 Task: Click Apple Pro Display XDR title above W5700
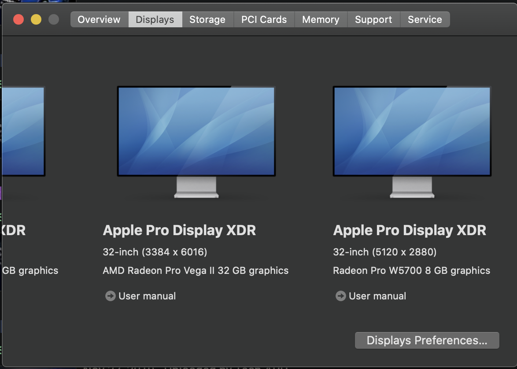click(410, 230)
